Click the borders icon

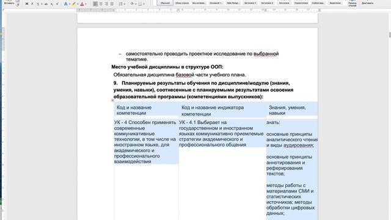[140, 4]
